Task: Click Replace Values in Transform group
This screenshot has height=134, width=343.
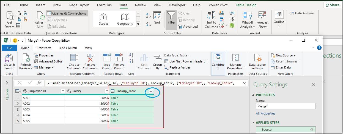Action: 177,67
